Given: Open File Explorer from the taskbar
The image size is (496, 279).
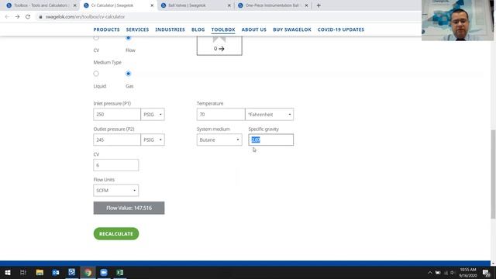Looking at the screenshot, I should 40,272.
